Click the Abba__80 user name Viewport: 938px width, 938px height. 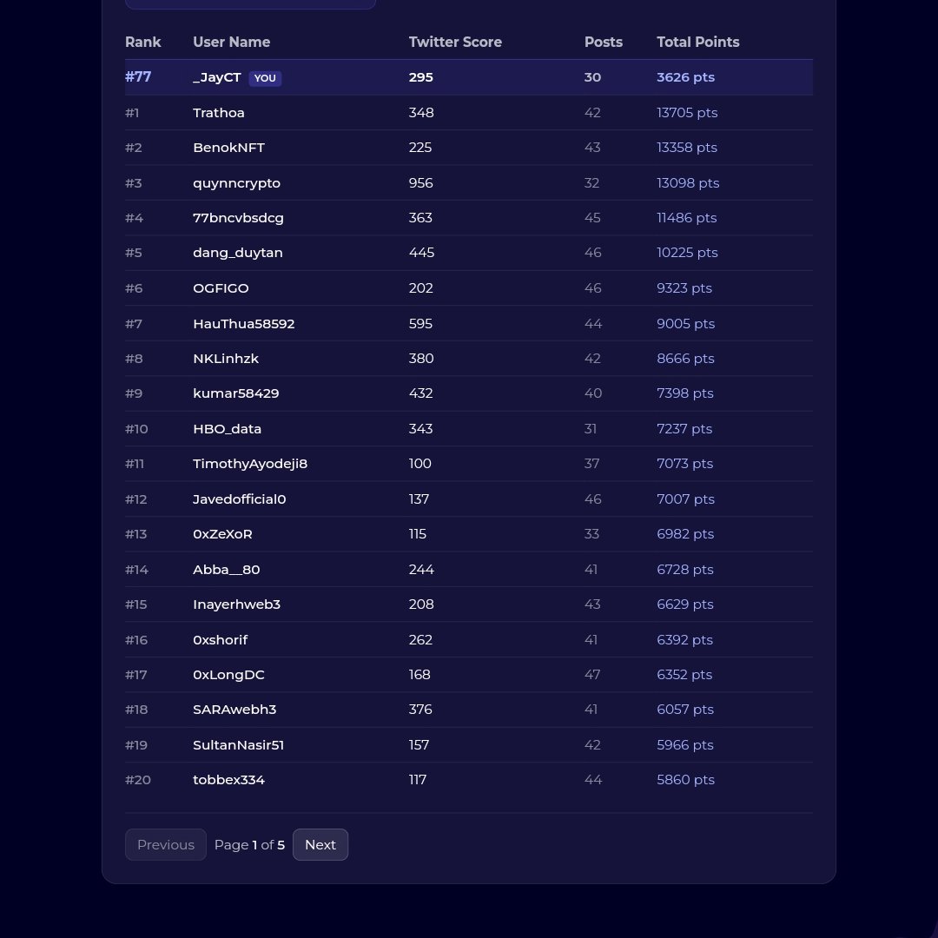[226, 570]
